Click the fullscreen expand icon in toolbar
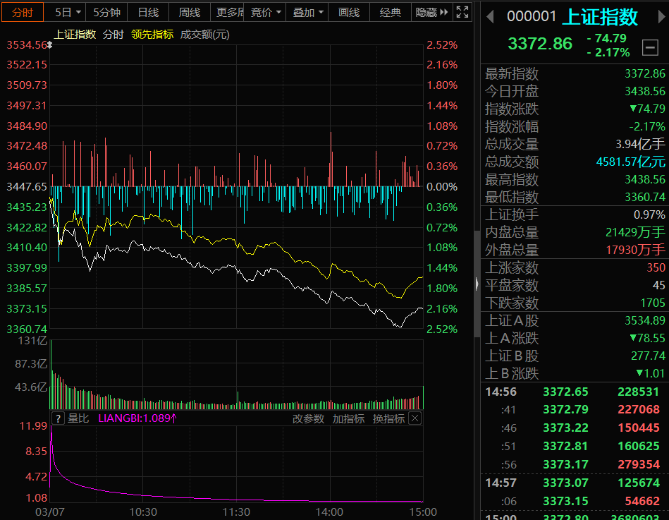Viewport: 669px width, 520px height. (462, 12)
